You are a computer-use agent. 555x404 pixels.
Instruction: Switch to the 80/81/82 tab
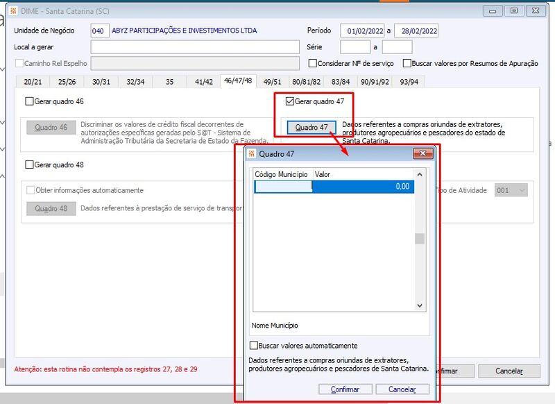click(306, 82)
